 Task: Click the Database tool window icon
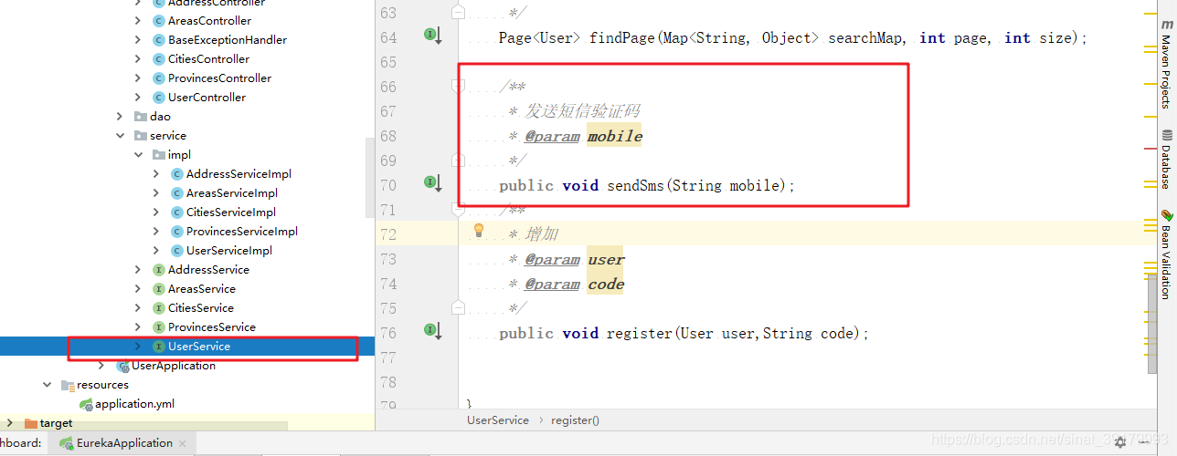(x=1166, y=136)
